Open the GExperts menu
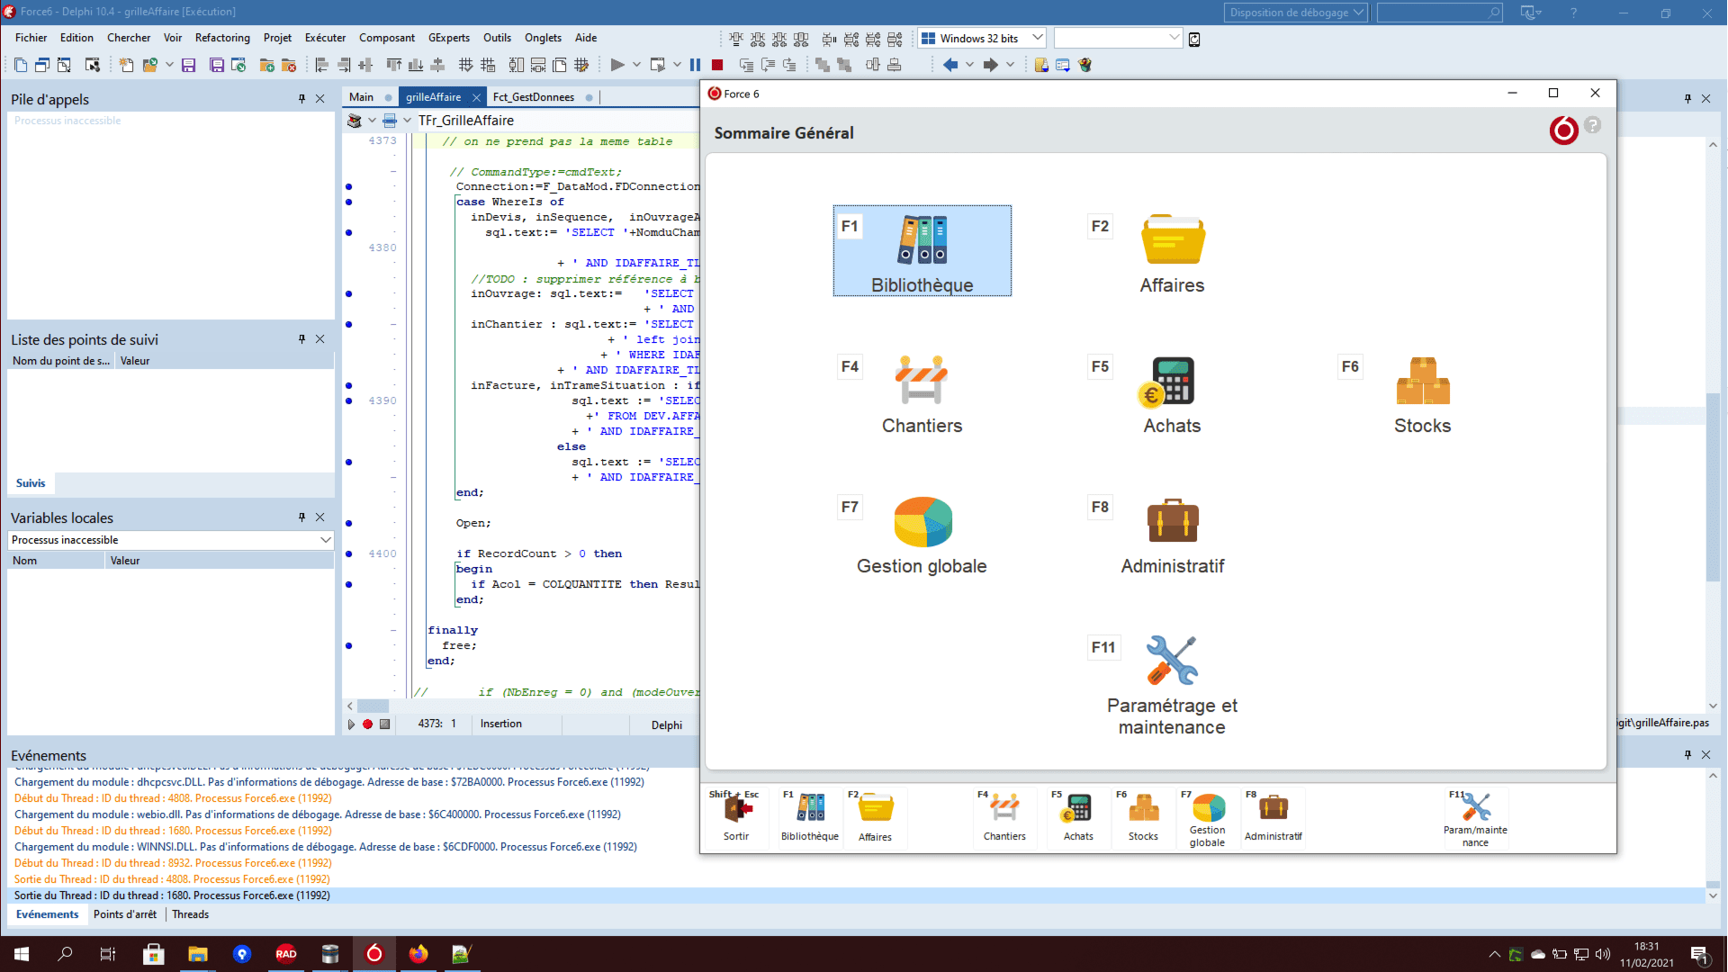Viewport: 1728px width, 972px height. click(x=449, y=38)
